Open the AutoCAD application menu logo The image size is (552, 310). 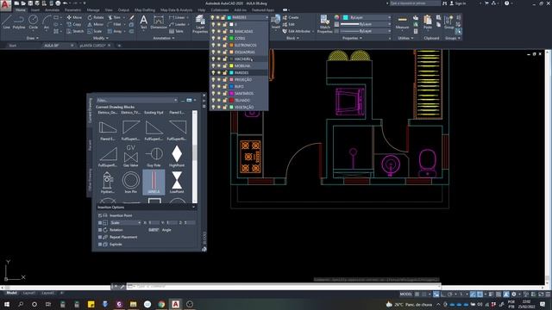point(5,5)
